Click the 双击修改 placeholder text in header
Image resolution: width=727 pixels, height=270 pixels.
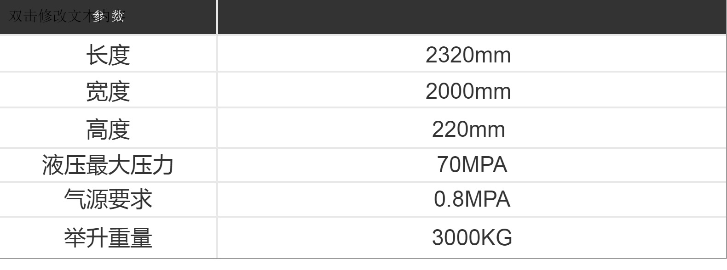click(46, 17)
